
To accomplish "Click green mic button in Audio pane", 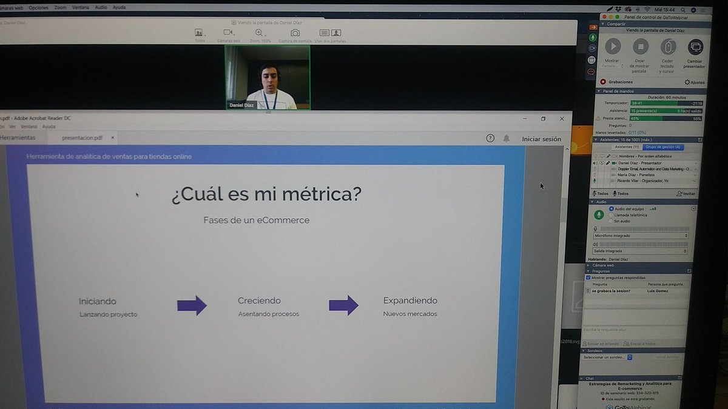I will 599,214.
